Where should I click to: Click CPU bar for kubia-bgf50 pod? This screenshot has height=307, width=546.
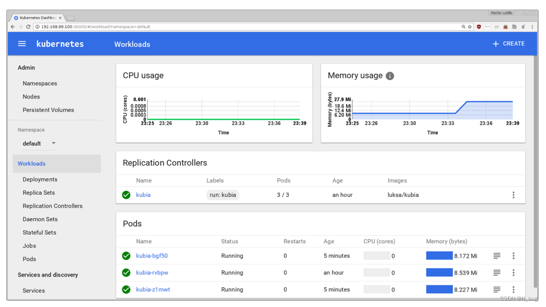point(376,255)
